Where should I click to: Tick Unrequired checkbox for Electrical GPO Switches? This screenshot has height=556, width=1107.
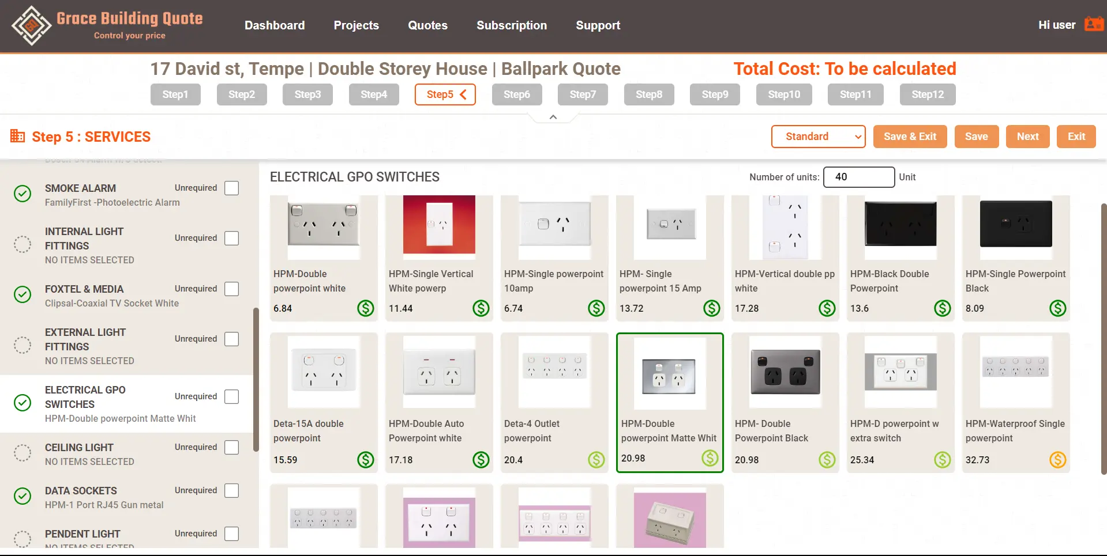(x=231, y=397)
